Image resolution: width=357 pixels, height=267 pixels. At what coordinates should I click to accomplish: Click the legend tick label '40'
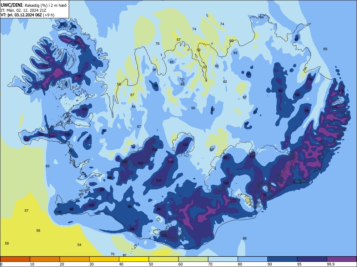click(x=121, y=264)
